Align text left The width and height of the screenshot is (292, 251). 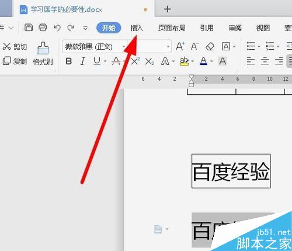[251, 61]
